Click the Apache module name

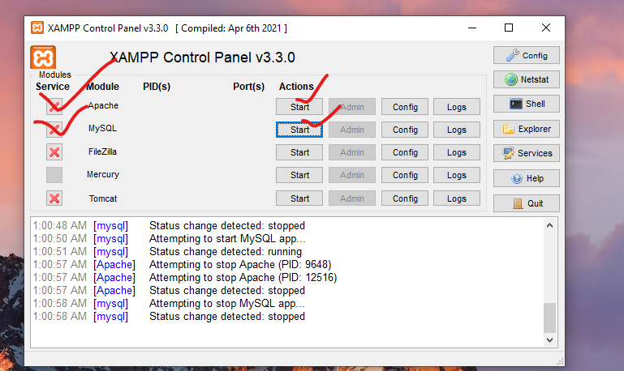103,105
